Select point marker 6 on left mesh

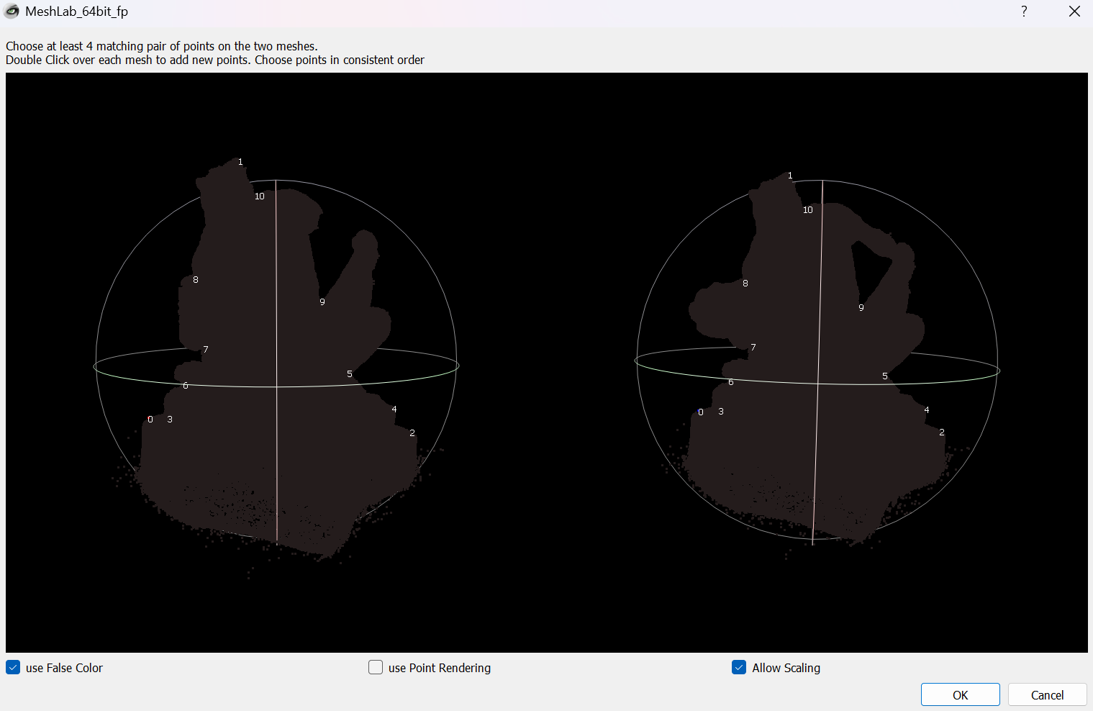click(x=186, y=385)
